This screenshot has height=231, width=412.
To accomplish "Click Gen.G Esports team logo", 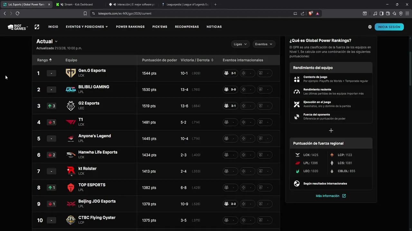I will point(70,73).
